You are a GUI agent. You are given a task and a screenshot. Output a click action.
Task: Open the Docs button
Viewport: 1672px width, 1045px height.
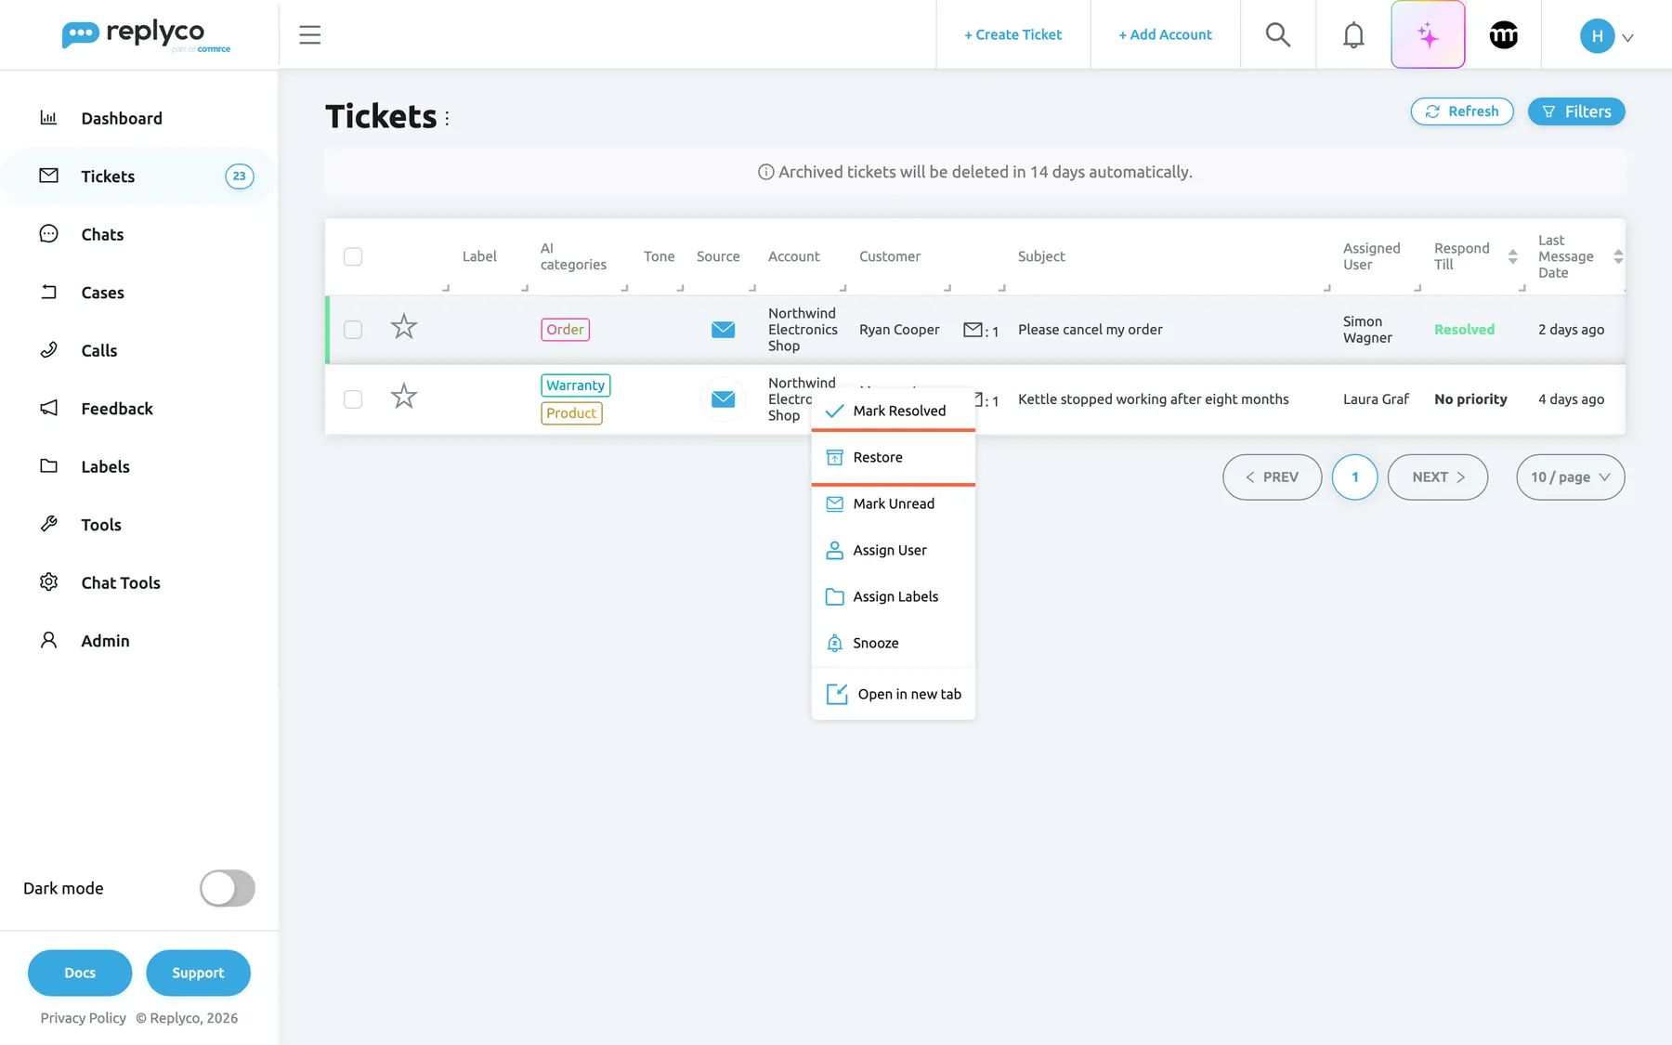[x=80, y=973]
